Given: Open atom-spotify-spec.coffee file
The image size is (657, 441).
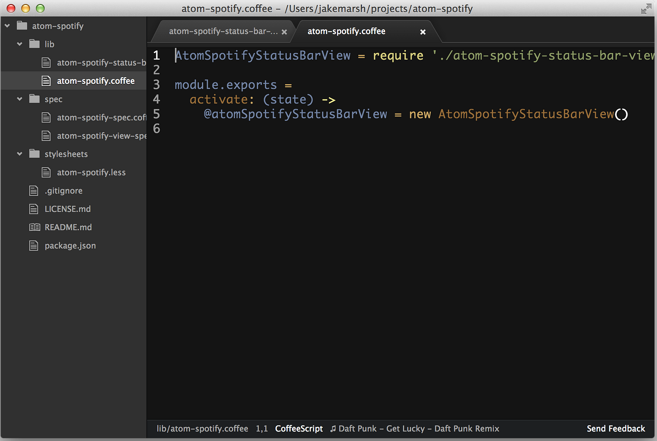Looking at the screenshot, I should tap(101, 117).
